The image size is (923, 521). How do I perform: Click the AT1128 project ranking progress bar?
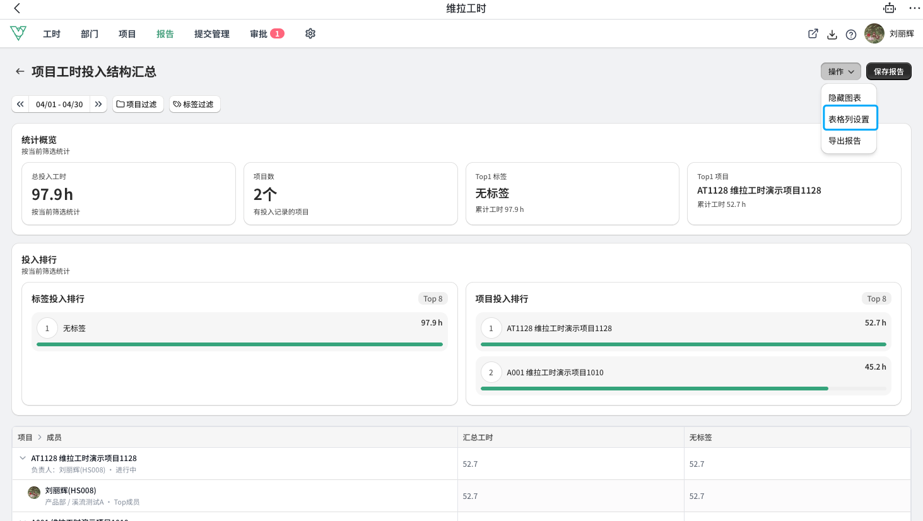pos(683,344)
